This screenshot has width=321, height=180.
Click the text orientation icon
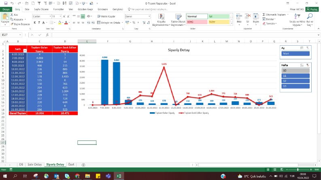point(88,16)
